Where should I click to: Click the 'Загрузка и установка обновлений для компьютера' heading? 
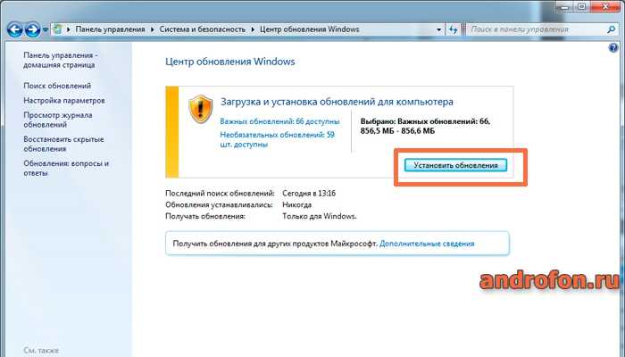[337, 102]
